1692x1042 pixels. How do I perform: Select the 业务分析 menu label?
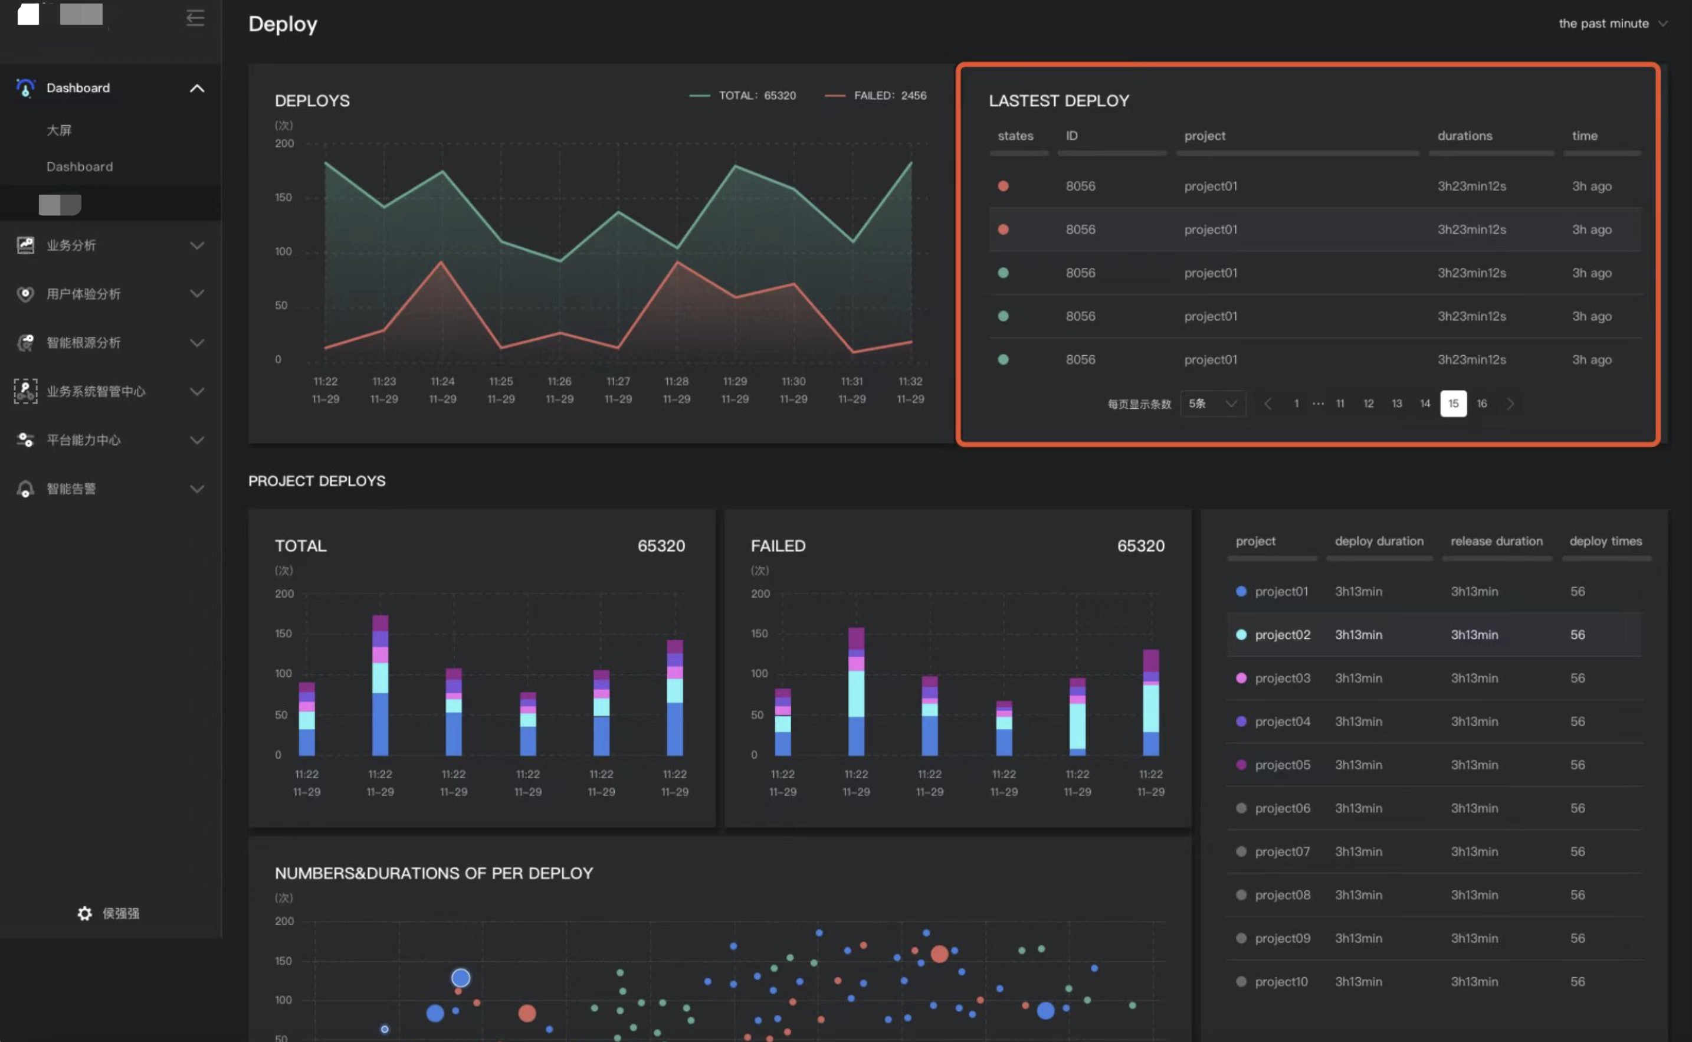71,245
